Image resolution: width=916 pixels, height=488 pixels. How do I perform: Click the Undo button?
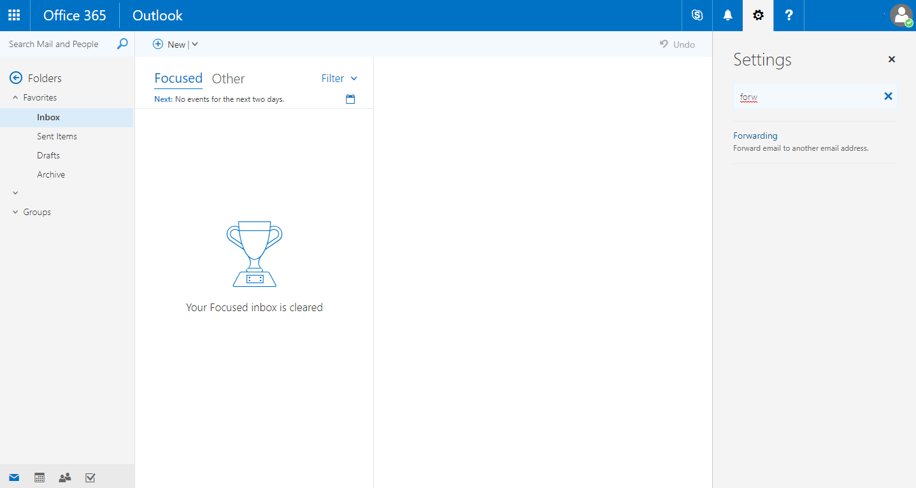pyautogui.click(x=677, y=44)
